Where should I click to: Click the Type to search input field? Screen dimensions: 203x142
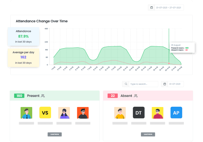143,84
